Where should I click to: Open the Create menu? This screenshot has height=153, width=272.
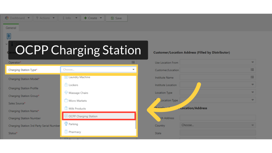click(92, 18)
